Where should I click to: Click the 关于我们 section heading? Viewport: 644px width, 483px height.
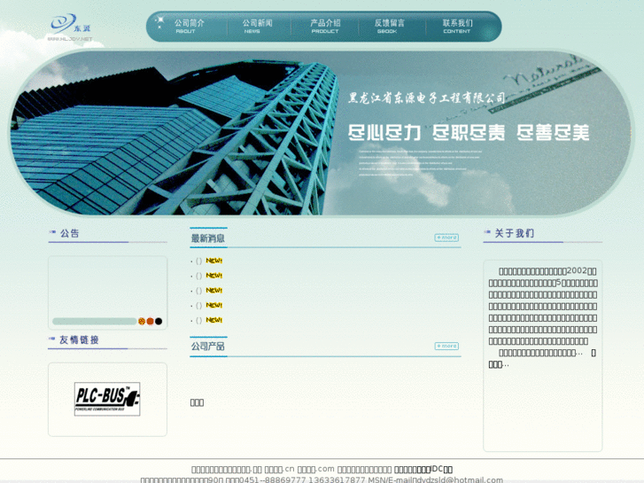[514, 233]
